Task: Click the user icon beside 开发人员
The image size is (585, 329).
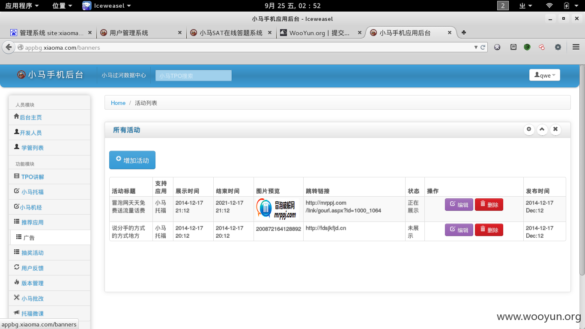Action: point(17,132)
